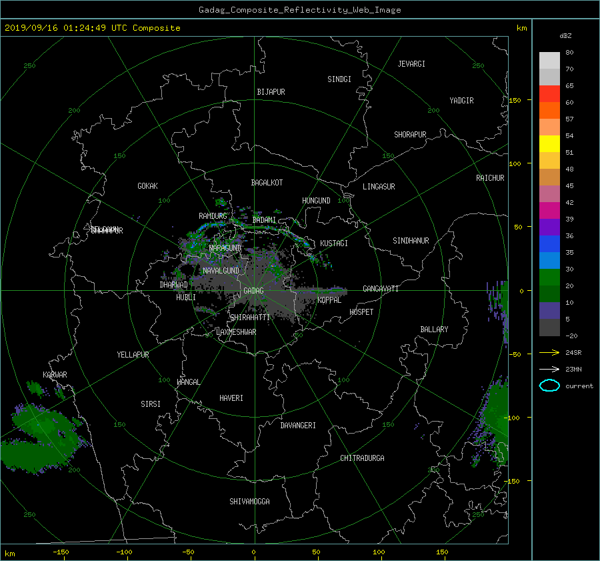Image resolution: width=600 pixels, height=561 pixels.
Task: Click the GOKAK label
Action: [147, 186]
